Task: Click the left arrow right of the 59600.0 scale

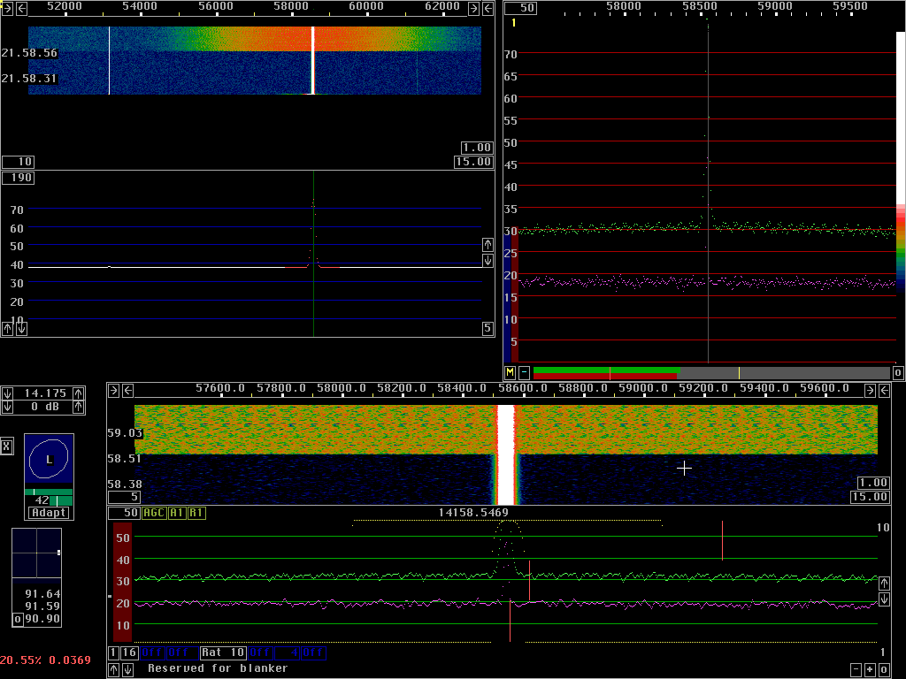Action: pyautogui.click(x=884, y=390)
